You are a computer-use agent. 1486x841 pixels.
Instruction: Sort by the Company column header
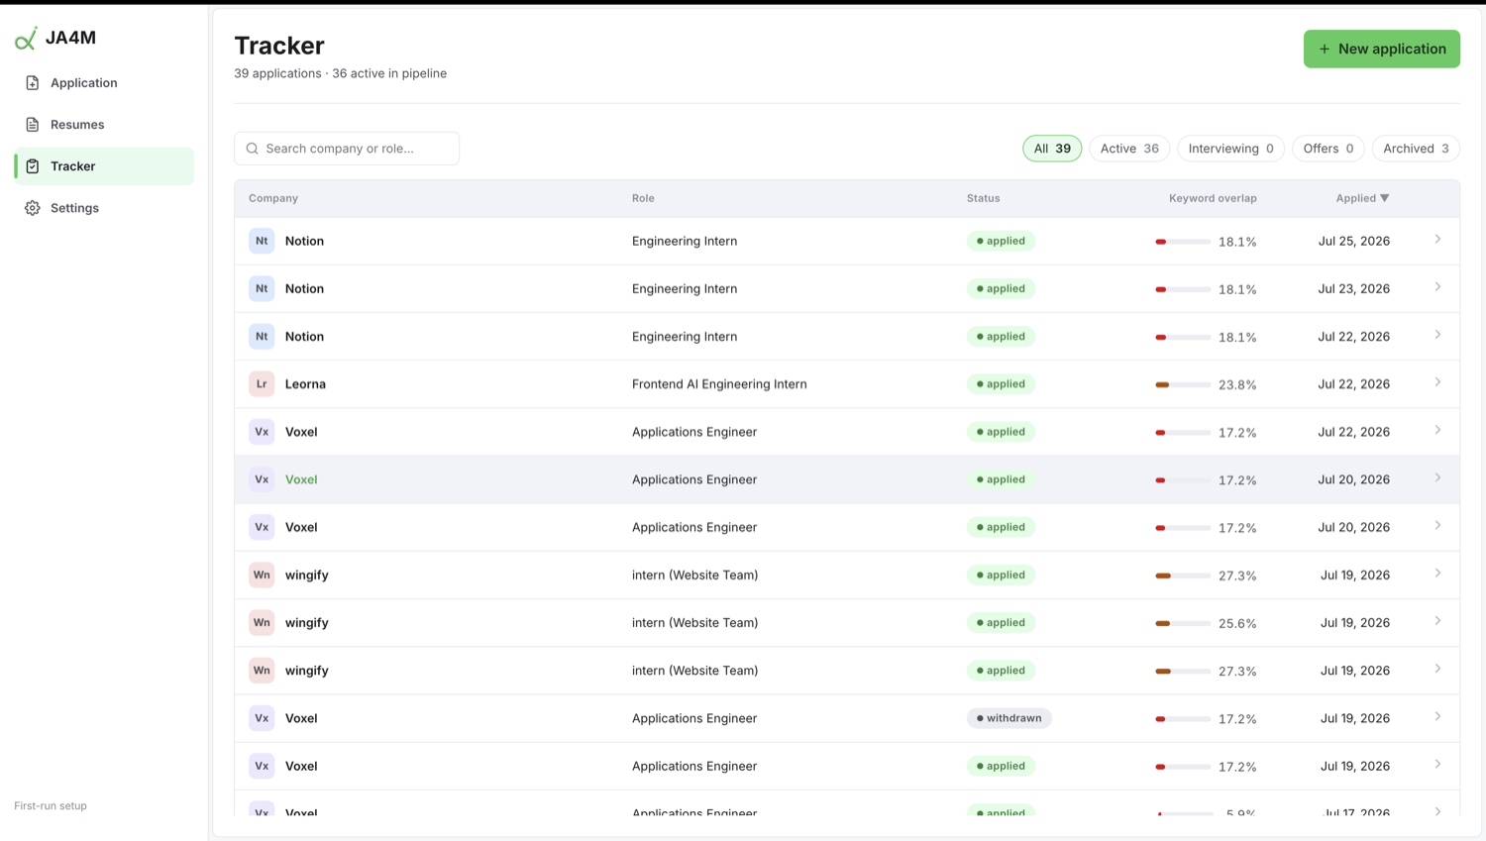[x=273, y=198]
